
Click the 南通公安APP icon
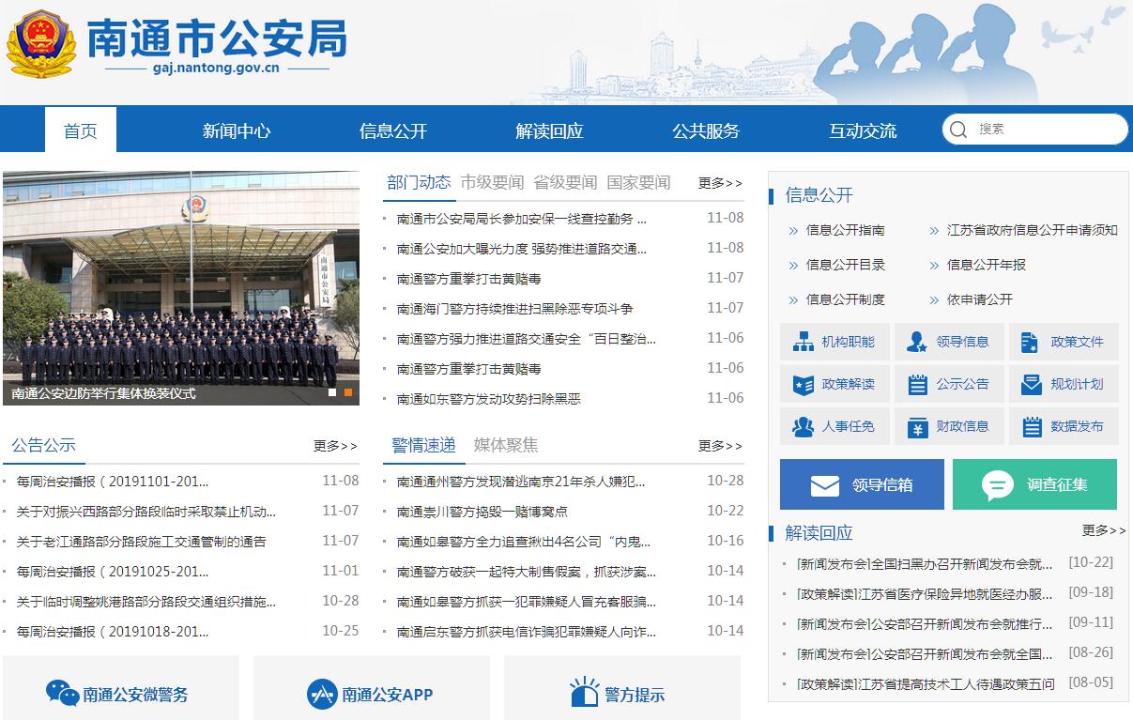321,695
